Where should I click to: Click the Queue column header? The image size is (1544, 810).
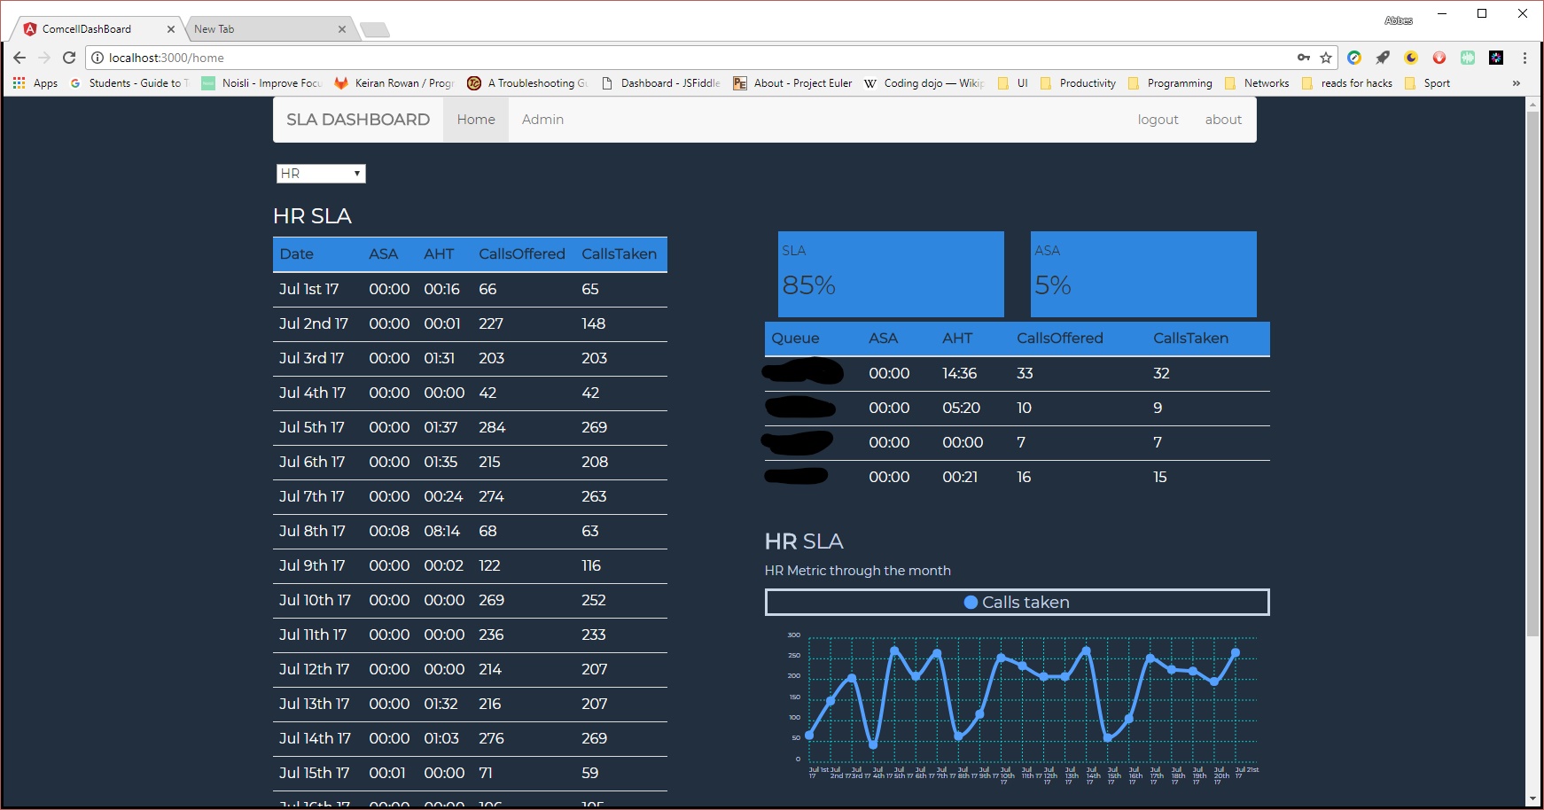pos(795,339)
